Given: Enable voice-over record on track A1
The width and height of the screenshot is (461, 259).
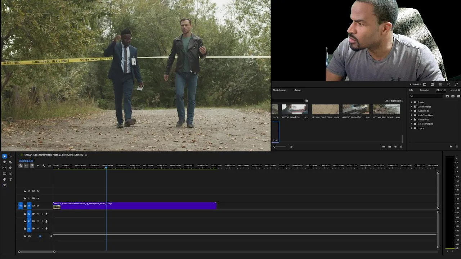Looking at the screenshot, I should pos(46,214).
